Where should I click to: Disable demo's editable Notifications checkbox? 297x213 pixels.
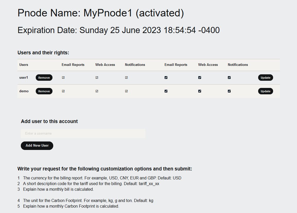pos(229,91)
